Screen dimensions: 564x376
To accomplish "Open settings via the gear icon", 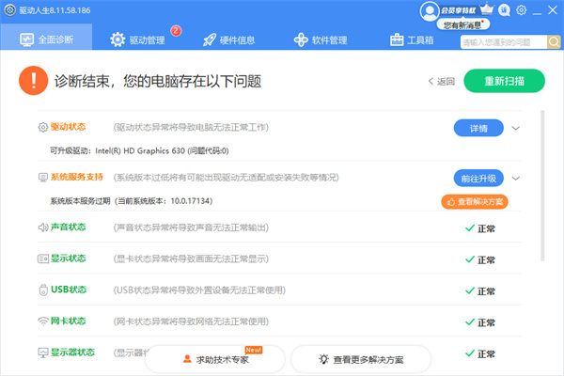I will (x=522, y=10).
